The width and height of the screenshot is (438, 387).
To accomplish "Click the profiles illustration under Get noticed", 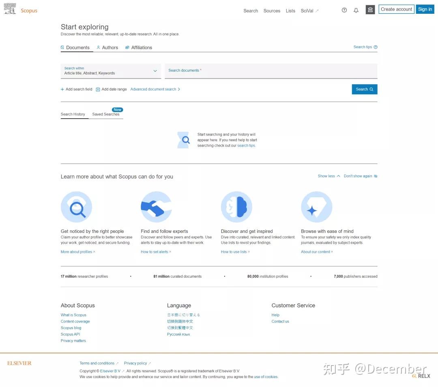I will point(77,206).
